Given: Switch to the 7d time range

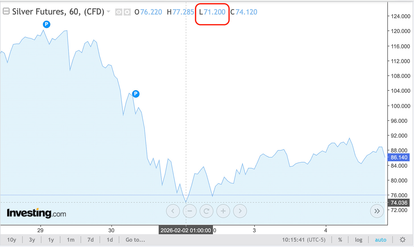Looking at the screenshot, I should [x=90, y=240].
